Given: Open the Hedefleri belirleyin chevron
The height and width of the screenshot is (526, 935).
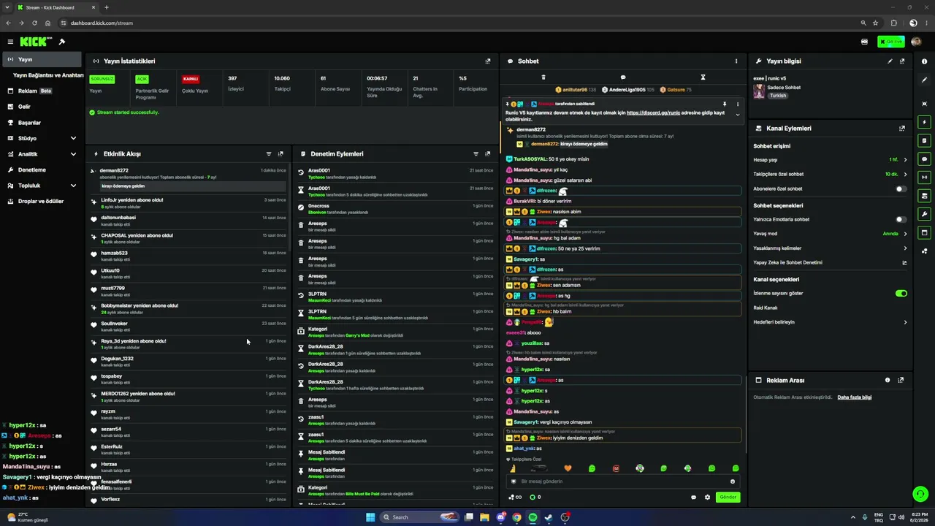Looking at the screenshot, I should tap(905, 322).
